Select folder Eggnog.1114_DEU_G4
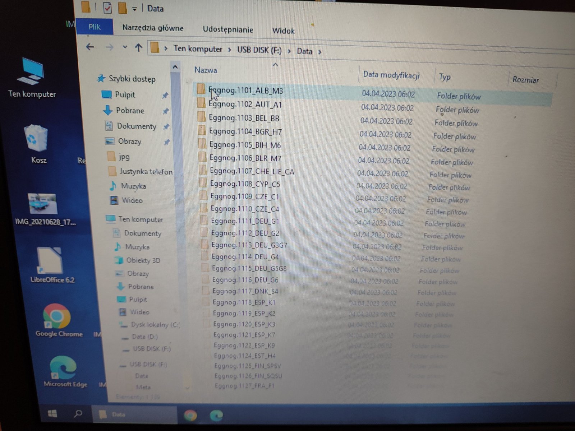This screenshot has height=431, width=575. (245, 257)
